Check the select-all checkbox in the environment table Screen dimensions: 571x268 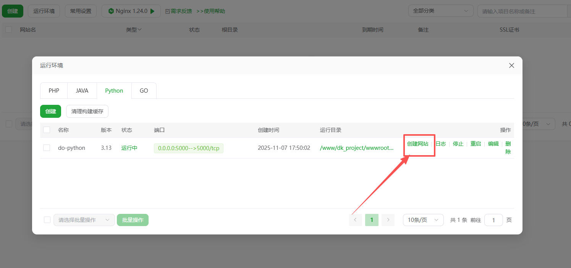pos(47,130)
